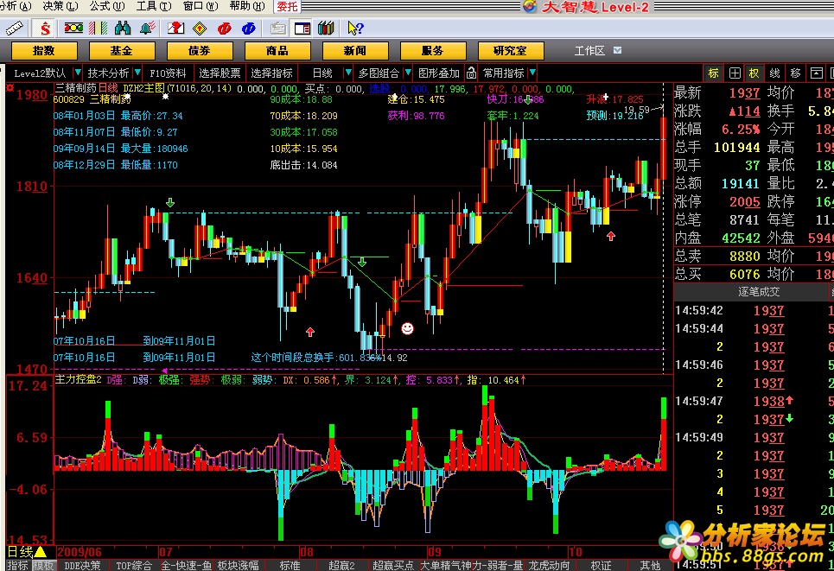
Task: Toggle the 移 move button
Action: coord(795,73)
